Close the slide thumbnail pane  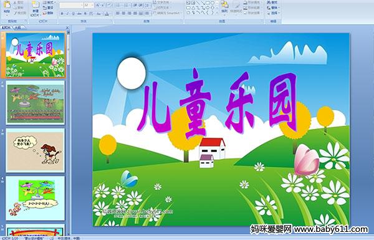67,27
